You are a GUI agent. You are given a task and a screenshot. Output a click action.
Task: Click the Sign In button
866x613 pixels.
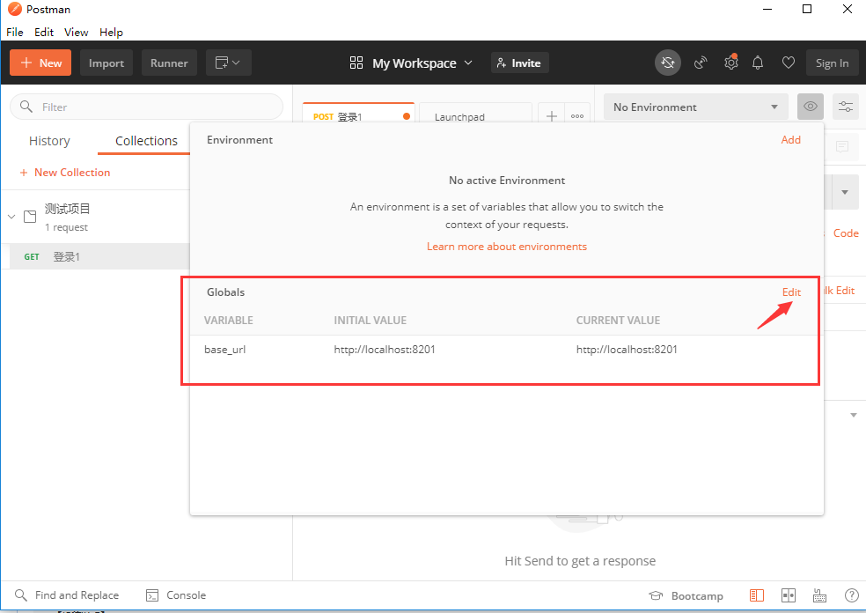[832, 63]
